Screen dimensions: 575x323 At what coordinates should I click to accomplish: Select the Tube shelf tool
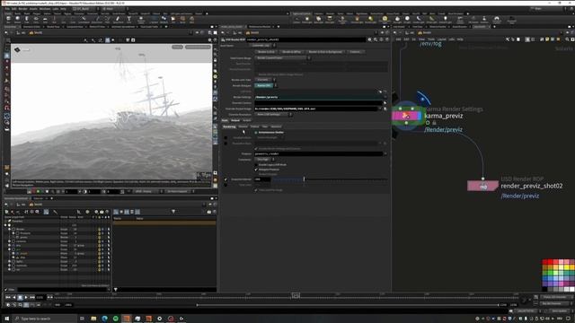click(x=26, y=19)
